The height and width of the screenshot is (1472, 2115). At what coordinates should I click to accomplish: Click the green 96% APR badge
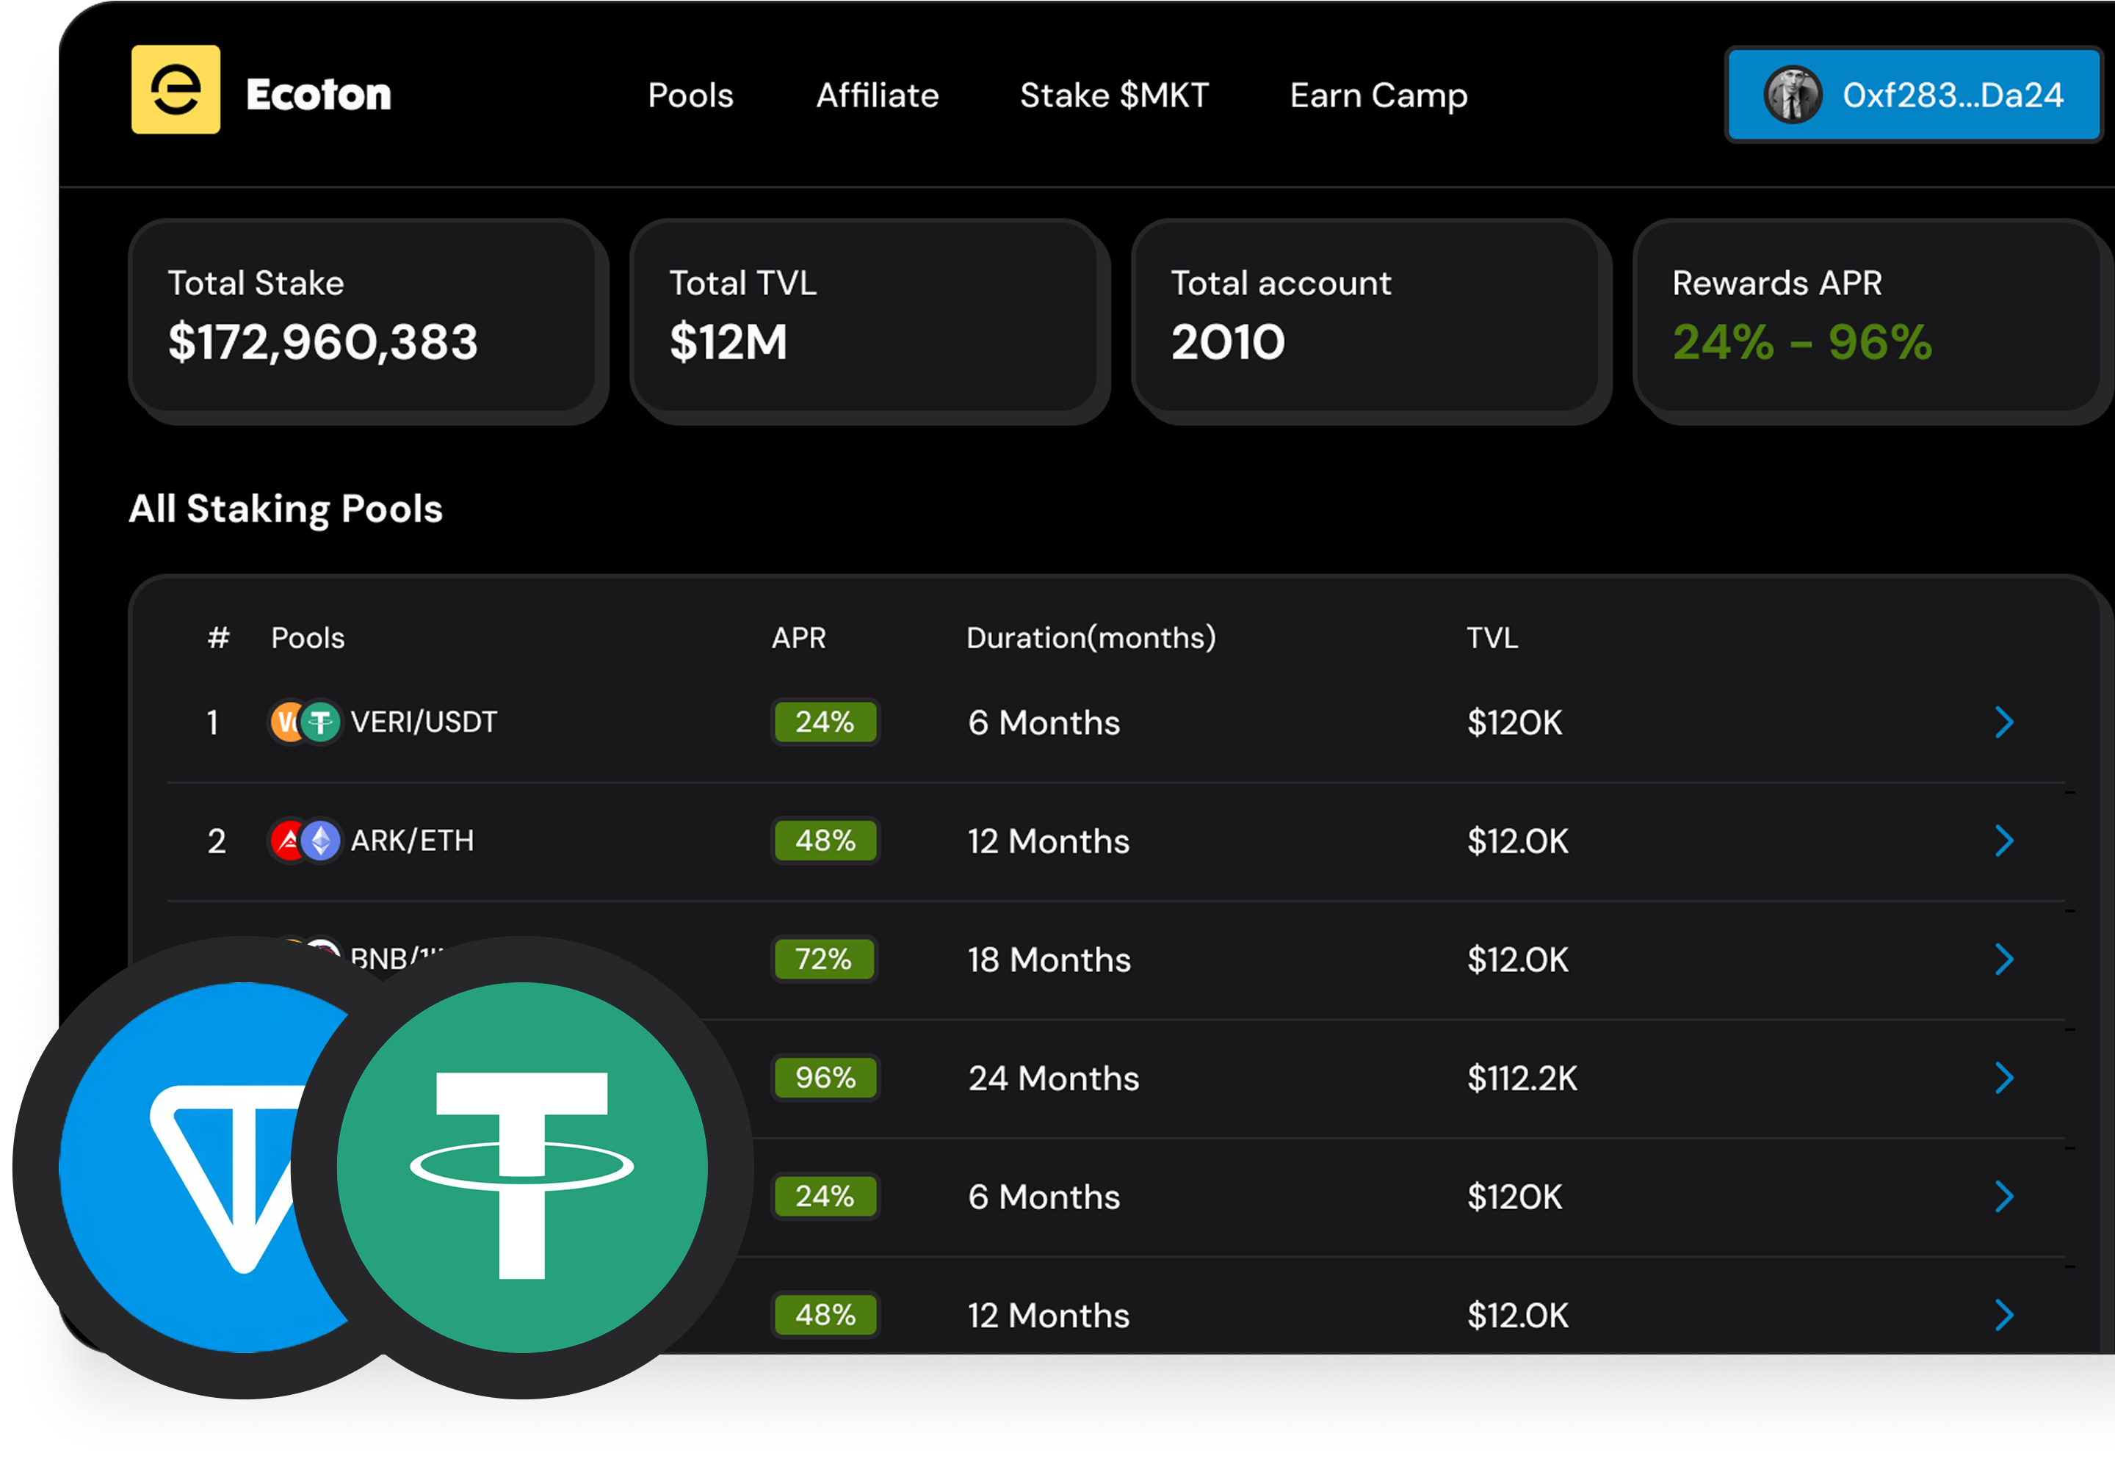pos(825,1078)
